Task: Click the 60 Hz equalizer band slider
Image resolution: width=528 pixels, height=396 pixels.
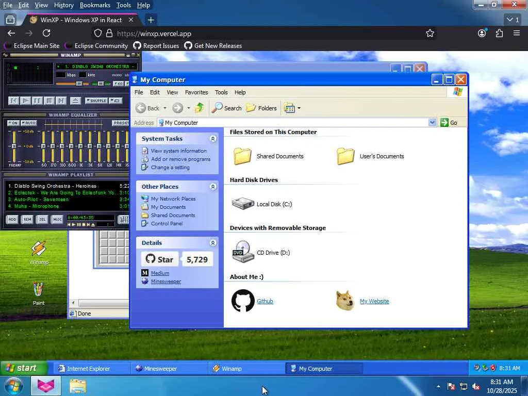Action: point(43,146)
